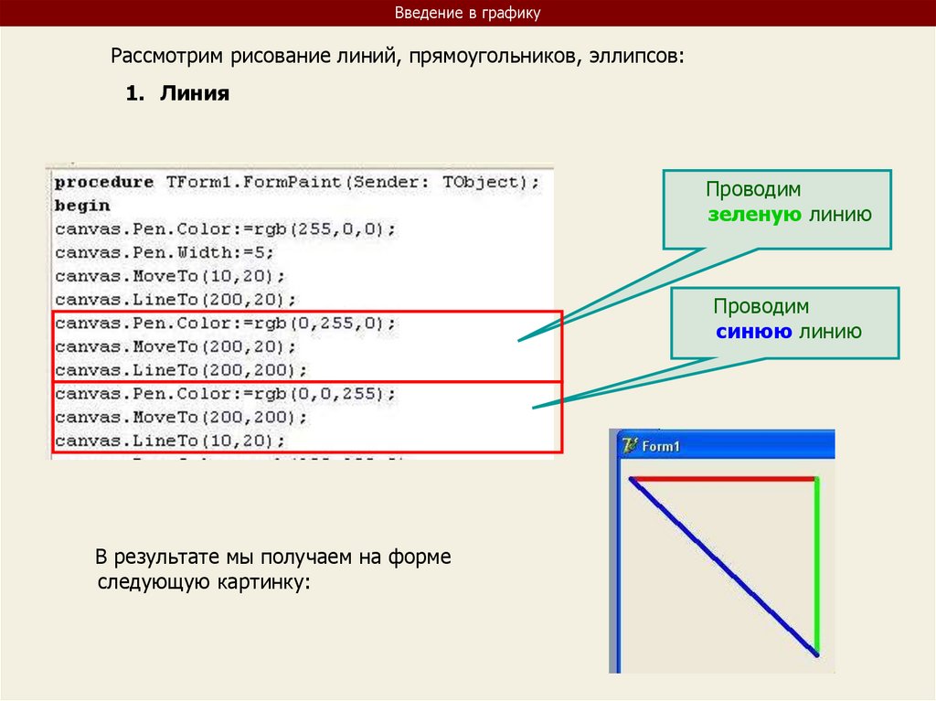Click the callout "Проводим синюю линию"
936x701 pixels.
(x=785, y=323)
